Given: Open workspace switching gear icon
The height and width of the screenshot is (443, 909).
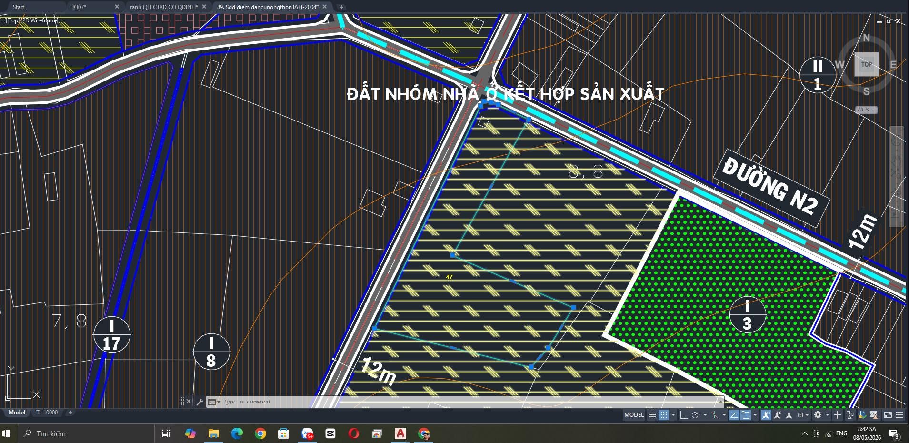Looking at the screenshot, I should 818,415.
